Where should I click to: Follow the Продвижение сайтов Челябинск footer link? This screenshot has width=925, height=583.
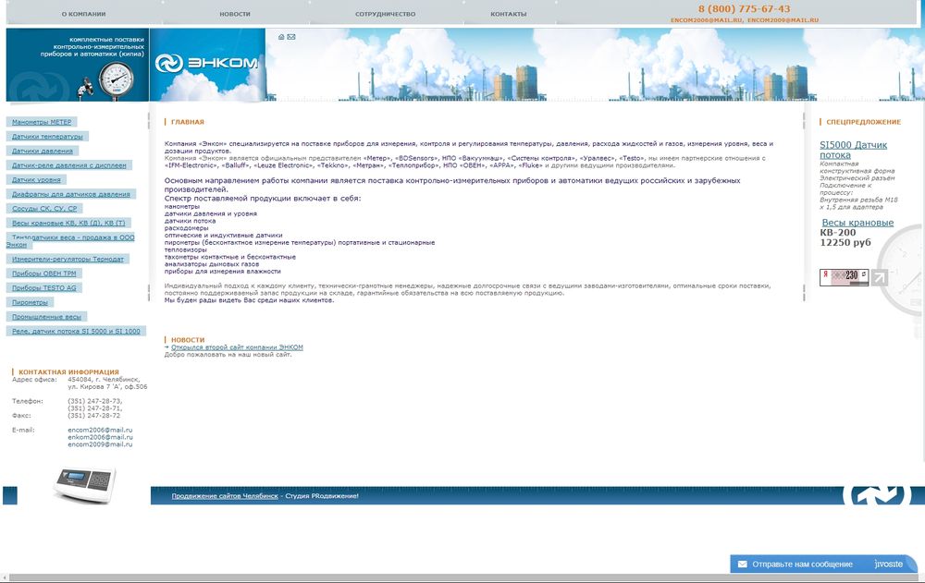coord(224,496)
